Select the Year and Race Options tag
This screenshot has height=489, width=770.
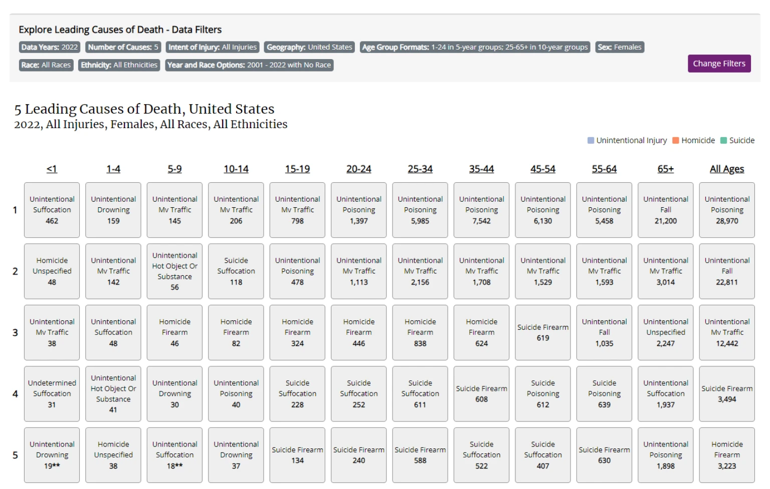click(x=249, y=65)
